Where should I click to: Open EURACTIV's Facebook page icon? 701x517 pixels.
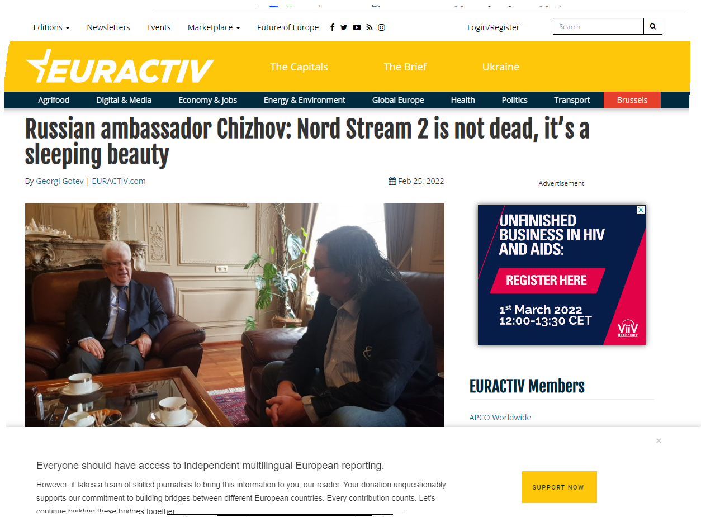pyautogui.click(x=332, y=27)
